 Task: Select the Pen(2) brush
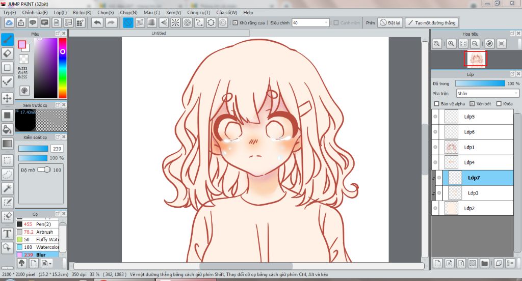38,224
